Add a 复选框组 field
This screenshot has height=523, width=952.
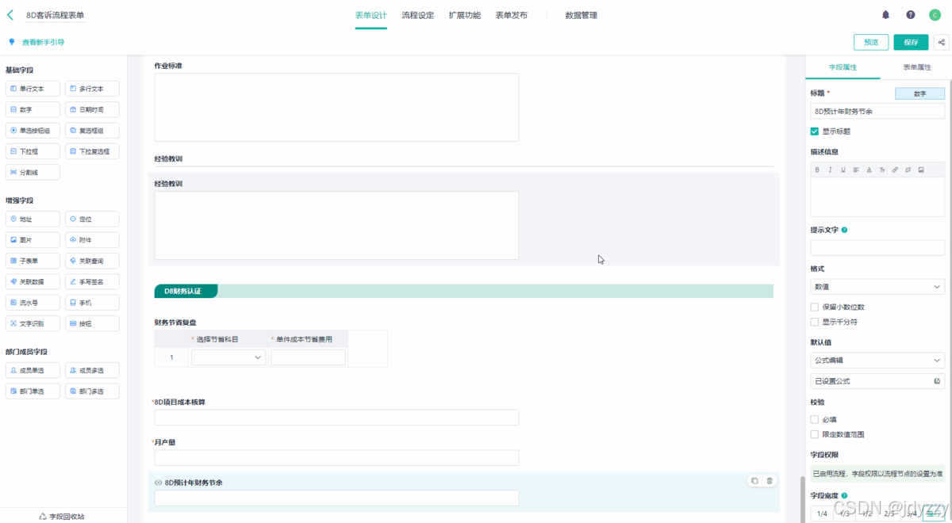[92, 130]
